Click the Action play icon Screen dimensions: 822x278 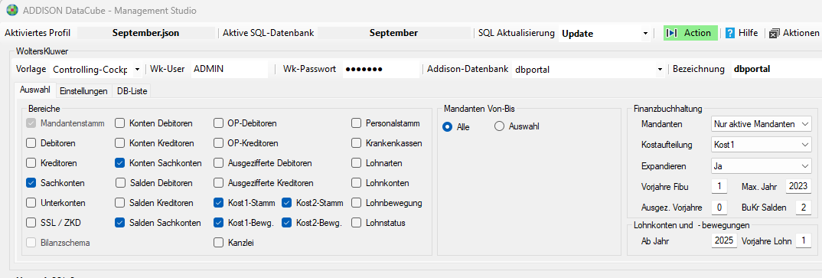671,33
